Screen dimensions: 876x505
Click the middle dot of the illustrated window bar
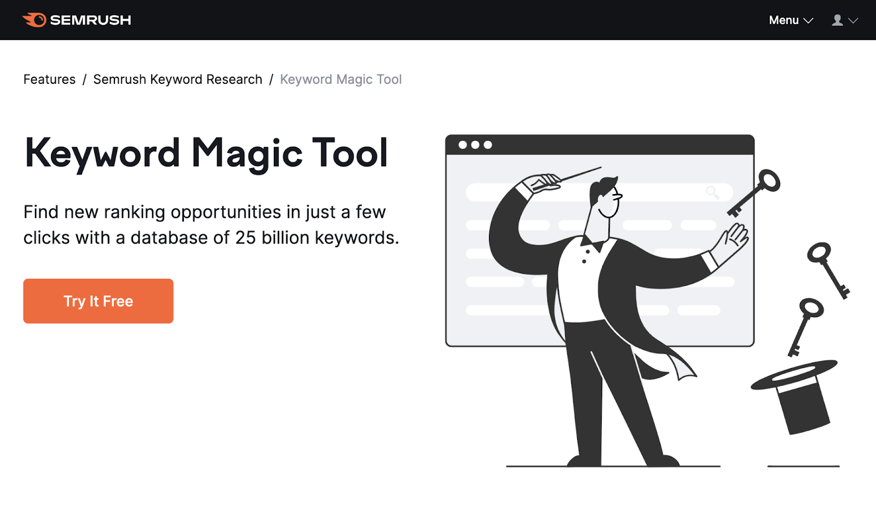point(476,144)
